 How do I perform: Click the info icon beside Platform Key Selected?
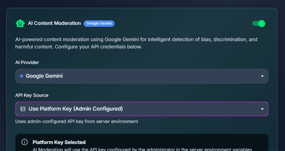pos(25,142)
